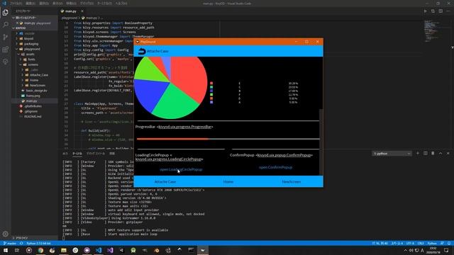Kill the terminal with the trash icon
This screenshot has height=255, width=454.
click(433, 153)
